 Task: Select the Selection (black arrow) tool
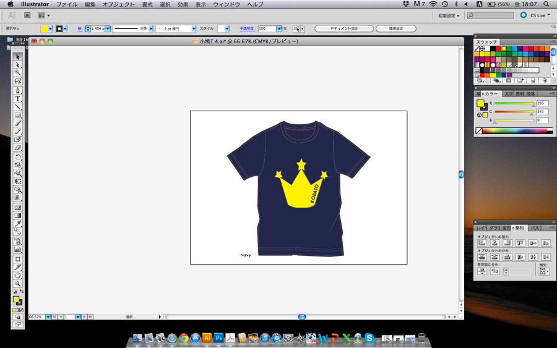[x=17, y=57]
